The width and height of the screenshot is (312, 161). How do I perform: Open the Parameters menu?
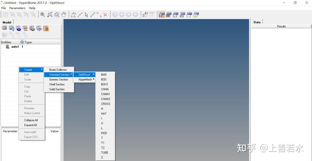click(x=17, y=8)
